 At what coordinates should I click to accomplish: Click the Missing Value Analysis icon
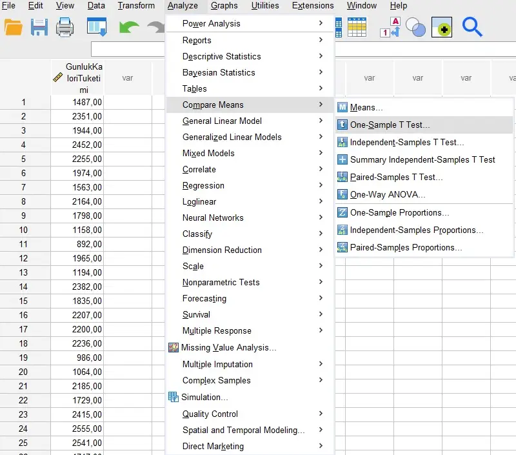coord(174,347)
